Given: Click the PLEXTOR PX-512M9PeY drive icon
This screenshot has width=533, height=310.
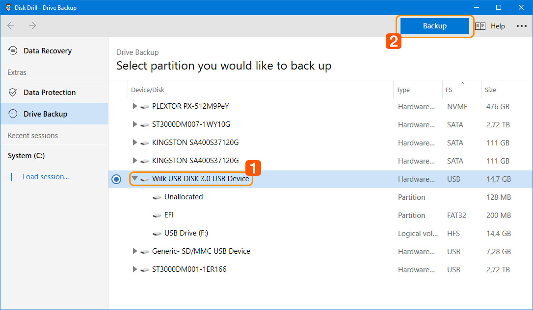Looking at the screenshot, I should (x=145, y=106).
